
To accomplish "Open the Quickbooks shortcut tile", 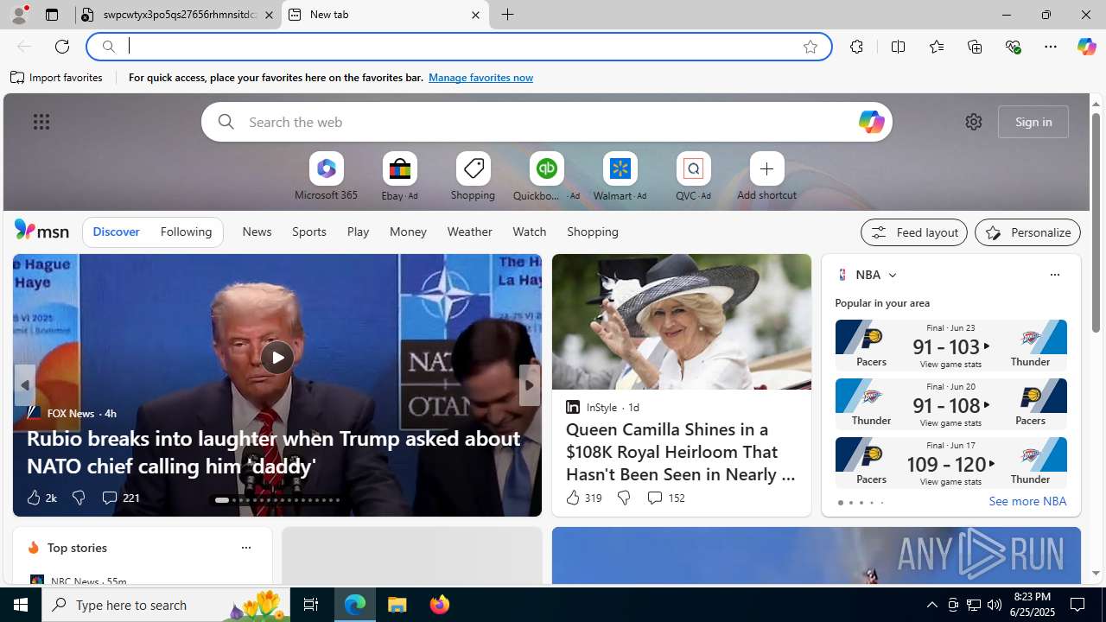I will click(x=546, y=177).
